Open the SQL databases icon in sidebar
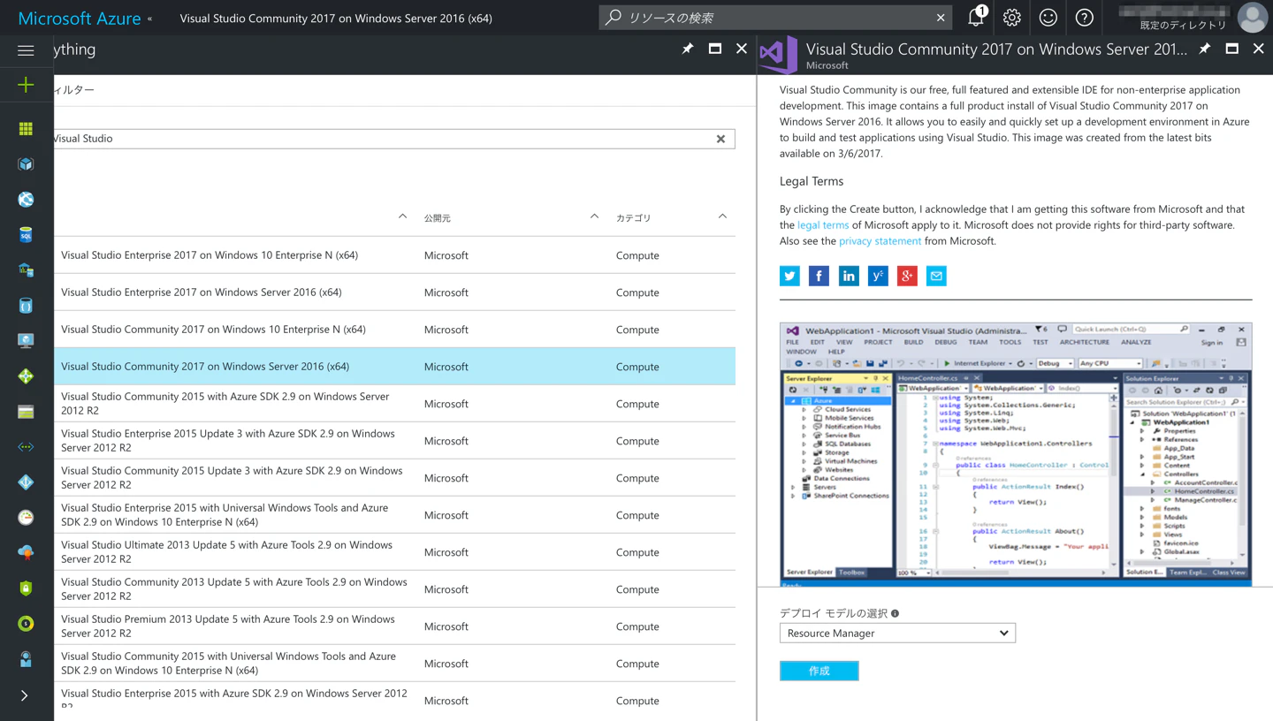 tap(26, 235)
